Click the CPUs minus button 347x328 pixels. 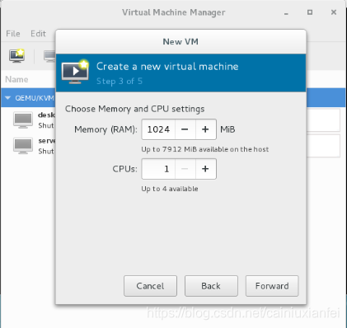tap(185, 169)
